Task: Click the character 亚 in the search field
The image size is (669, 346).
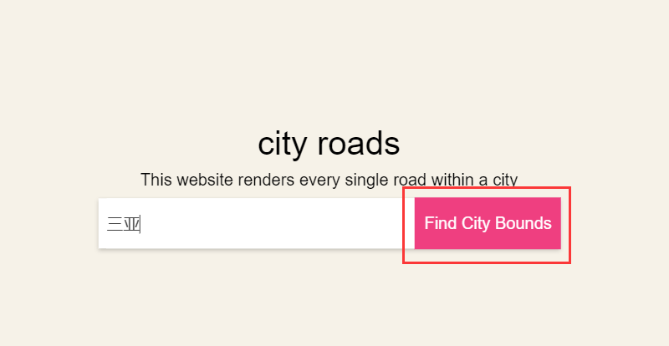Action: tap(131, 223)
